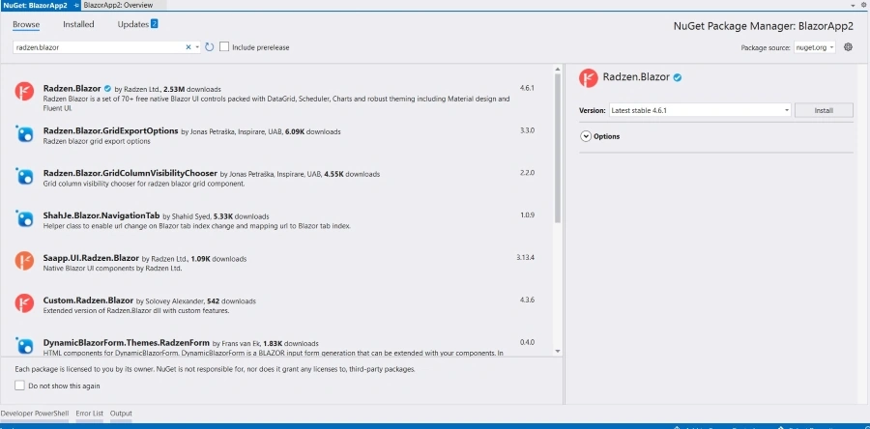Click 'Helper class to enable url change' description
870x429 pixels.
coord(196,226)
